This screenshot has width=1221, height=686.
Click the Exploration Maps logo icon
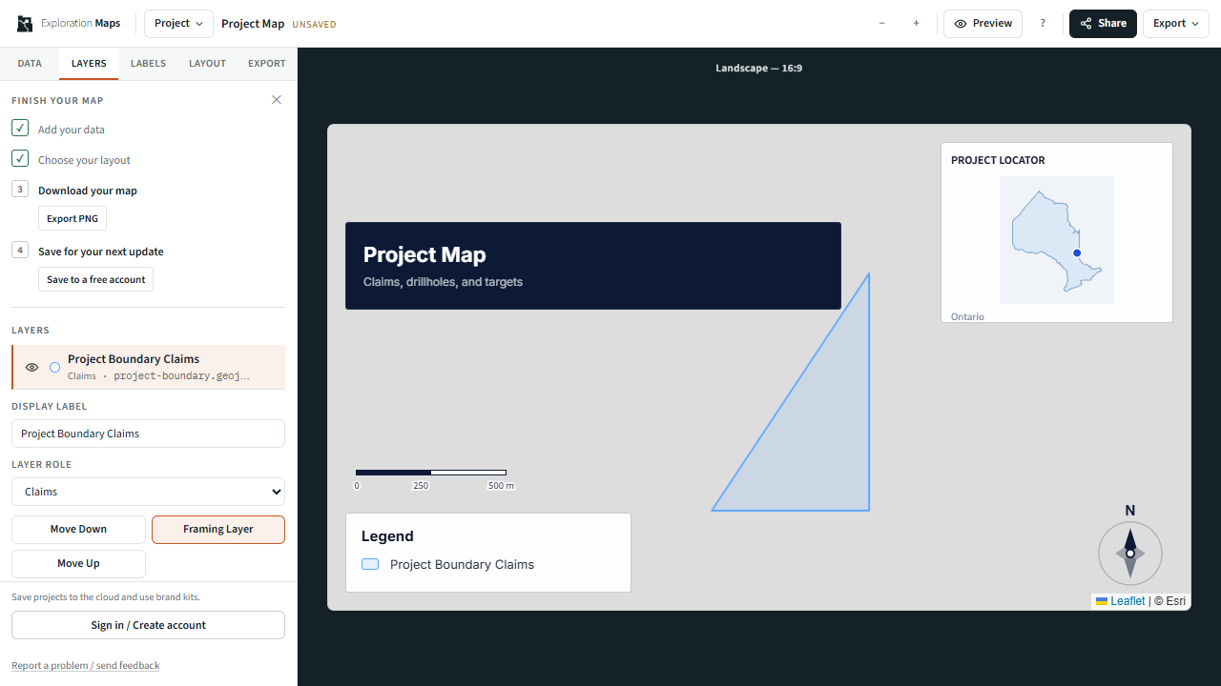[25, 24]
